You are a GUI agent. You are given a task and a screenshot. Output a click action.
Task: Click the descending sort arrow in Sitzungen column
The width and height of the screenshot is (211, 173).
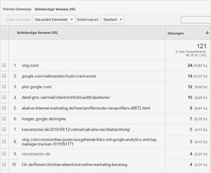[x=207, y=32]
